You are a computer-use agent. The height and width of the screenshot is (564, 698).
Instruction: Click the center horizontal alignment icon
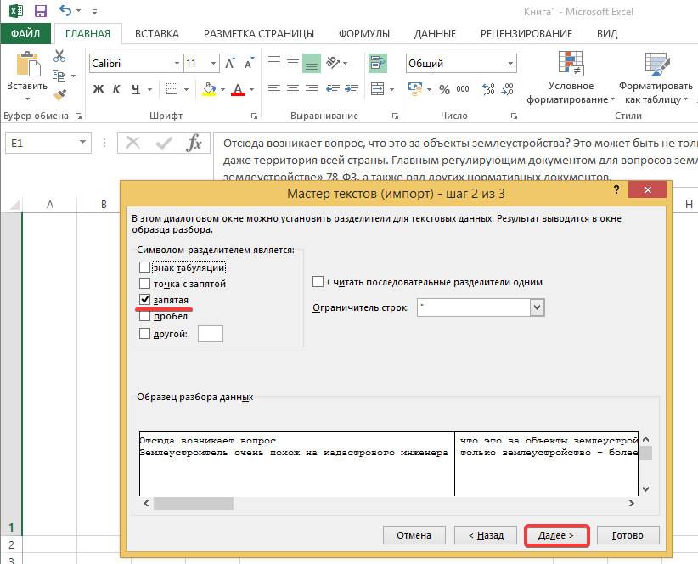pyautogui.click(x=292, y=89)
